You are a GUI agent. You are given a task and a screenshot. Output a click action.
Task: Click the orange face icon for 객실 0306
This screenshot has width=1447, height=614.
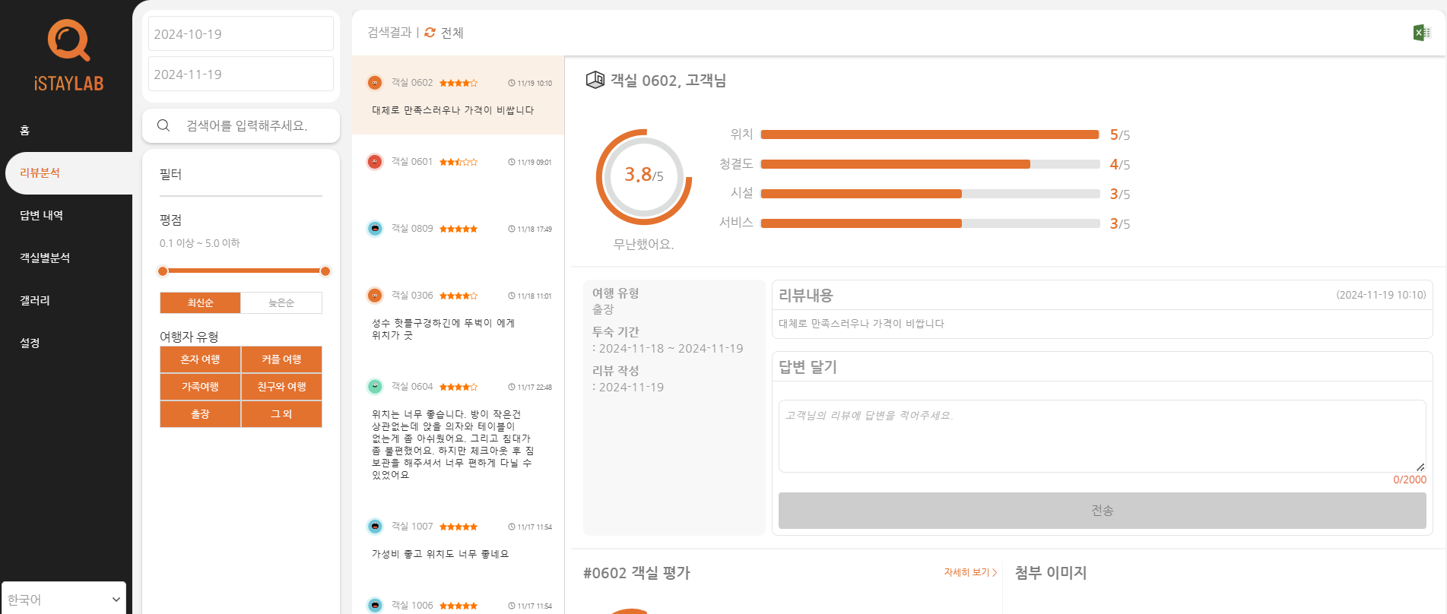click(x=375, y=296)
